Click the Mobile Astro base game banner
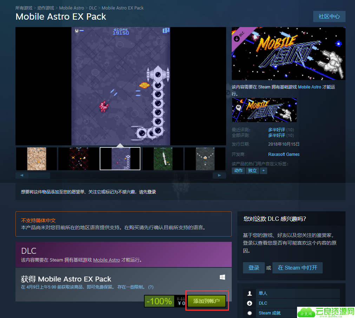 point(264,110)
